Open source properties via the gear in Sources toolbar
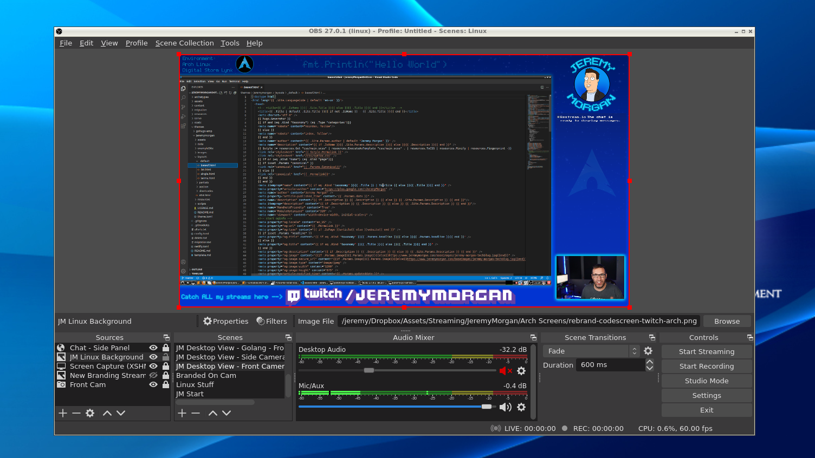 89,413
